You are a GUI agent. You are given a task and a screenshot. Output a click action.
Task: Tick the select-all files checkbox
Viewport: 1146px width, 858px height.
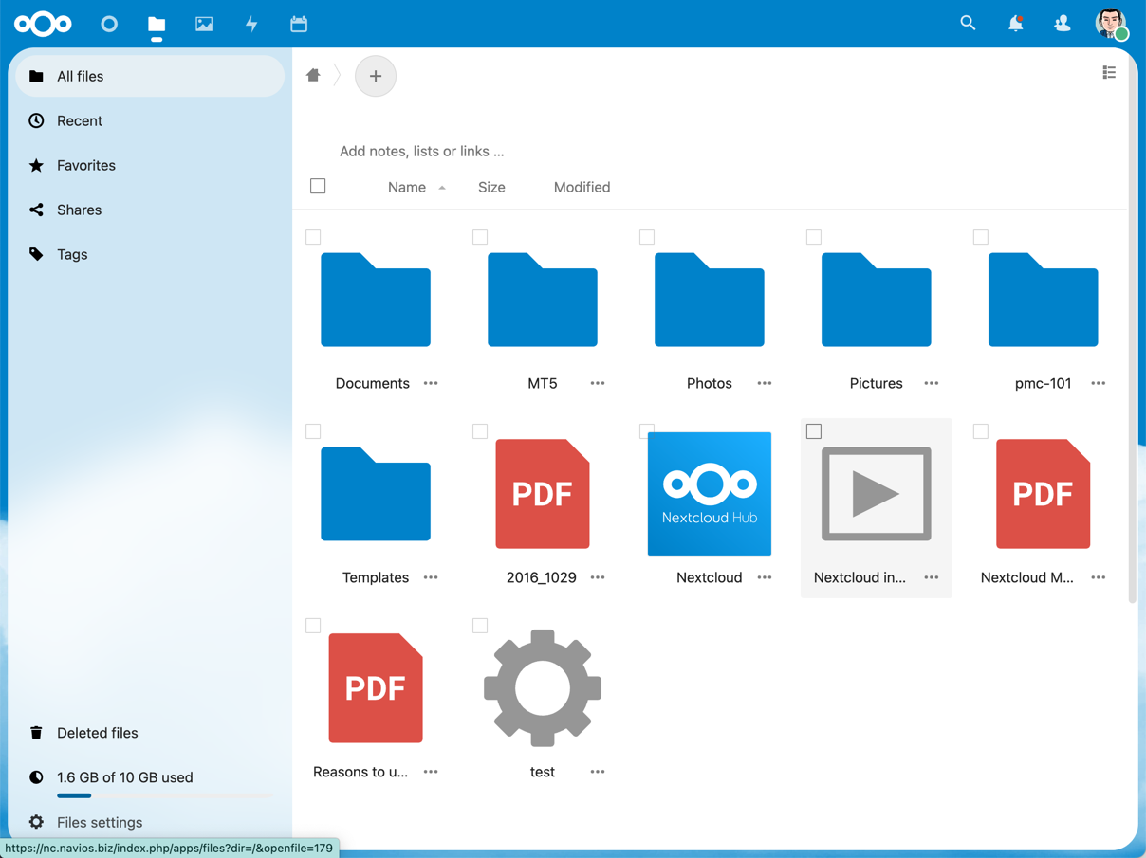pyautogui.click(x=318, y=186)
